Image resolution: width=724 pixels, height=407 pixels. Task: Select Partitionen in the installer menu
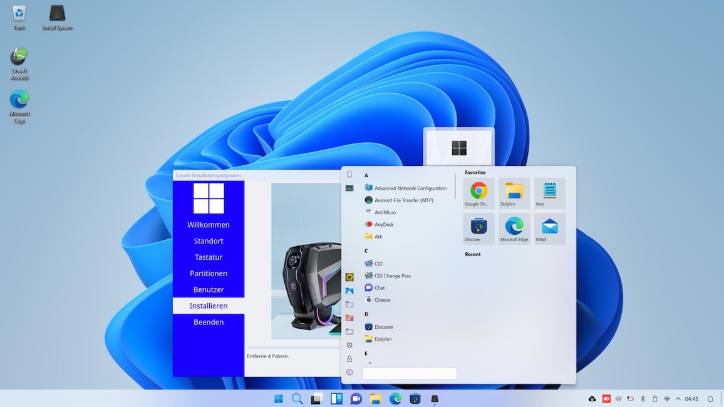(209, 273)
